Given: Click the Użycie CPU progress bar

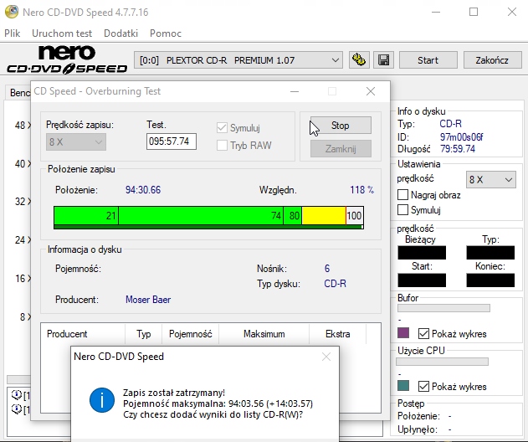Looking at the screenshot, I should coord(442,362).
